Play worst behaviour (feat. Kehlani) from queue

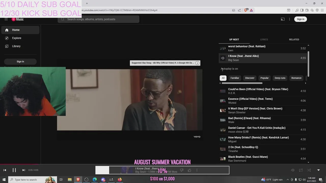click(x=263, y=48)
